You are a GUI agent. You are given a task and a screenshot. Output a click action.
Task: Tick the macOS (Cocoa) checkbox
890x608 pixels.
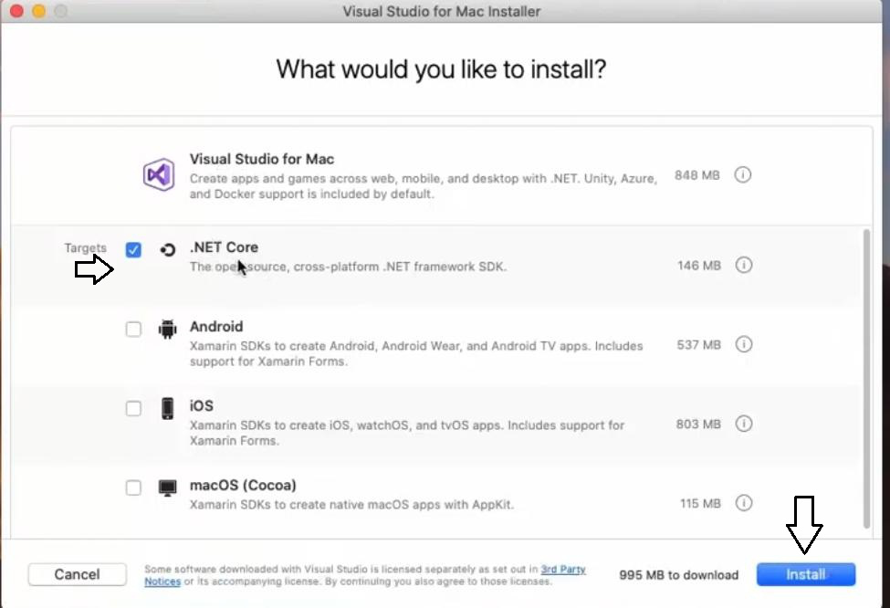[133, 487]
